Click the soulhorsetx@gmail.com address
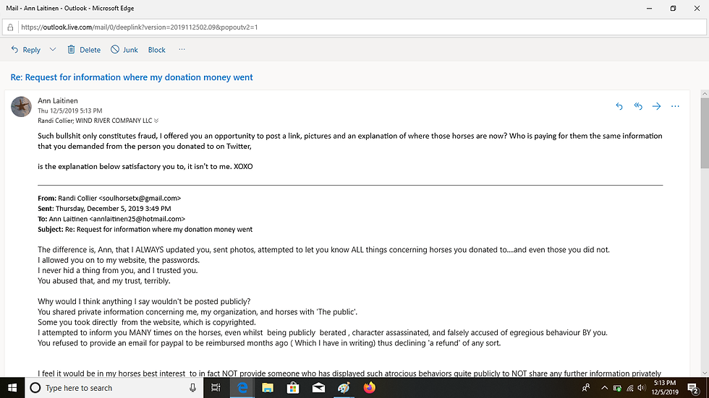709x398 pixels. [140, 198]
